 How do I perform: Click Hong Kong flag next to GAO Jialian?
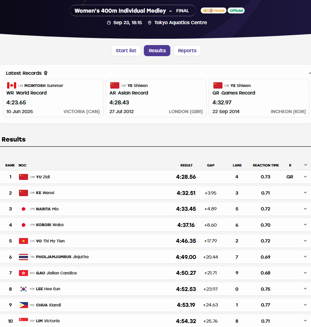[x=23, y=273]
